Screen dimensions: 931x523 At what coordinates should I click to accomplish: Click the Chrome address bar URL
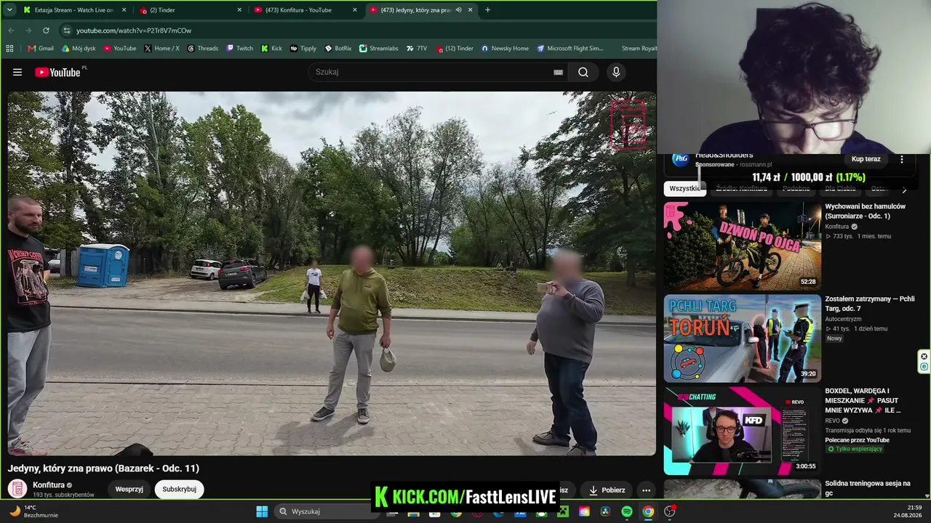[134, 31]
